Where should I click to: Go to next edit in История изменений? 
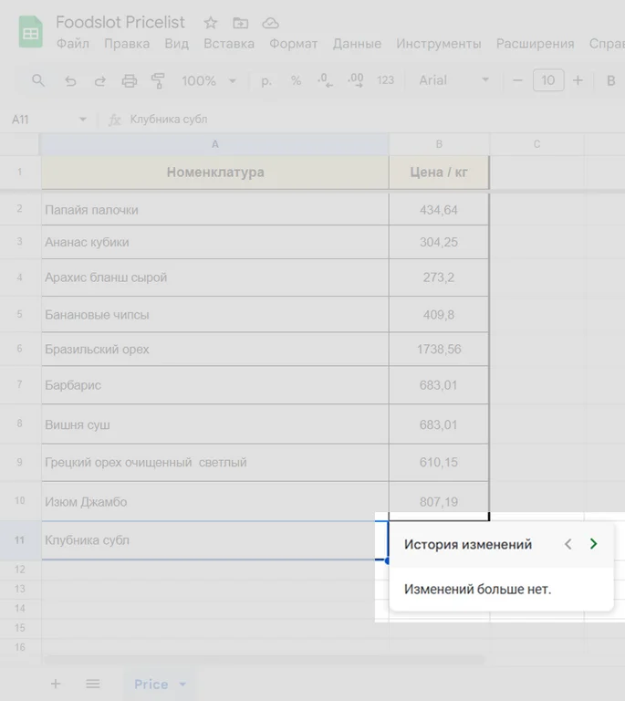(x=593, y=544)
